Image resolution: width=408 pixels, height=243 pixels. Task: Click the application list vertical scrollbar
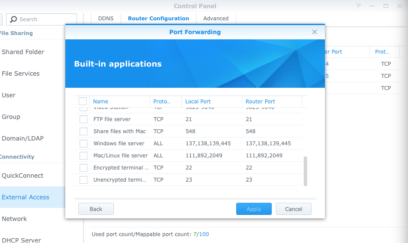coord(305,171)
